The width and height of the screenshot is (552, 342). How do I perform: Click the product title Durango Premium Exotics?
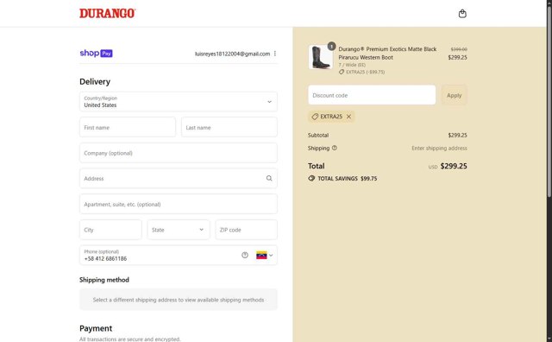[x=387, y=54]
